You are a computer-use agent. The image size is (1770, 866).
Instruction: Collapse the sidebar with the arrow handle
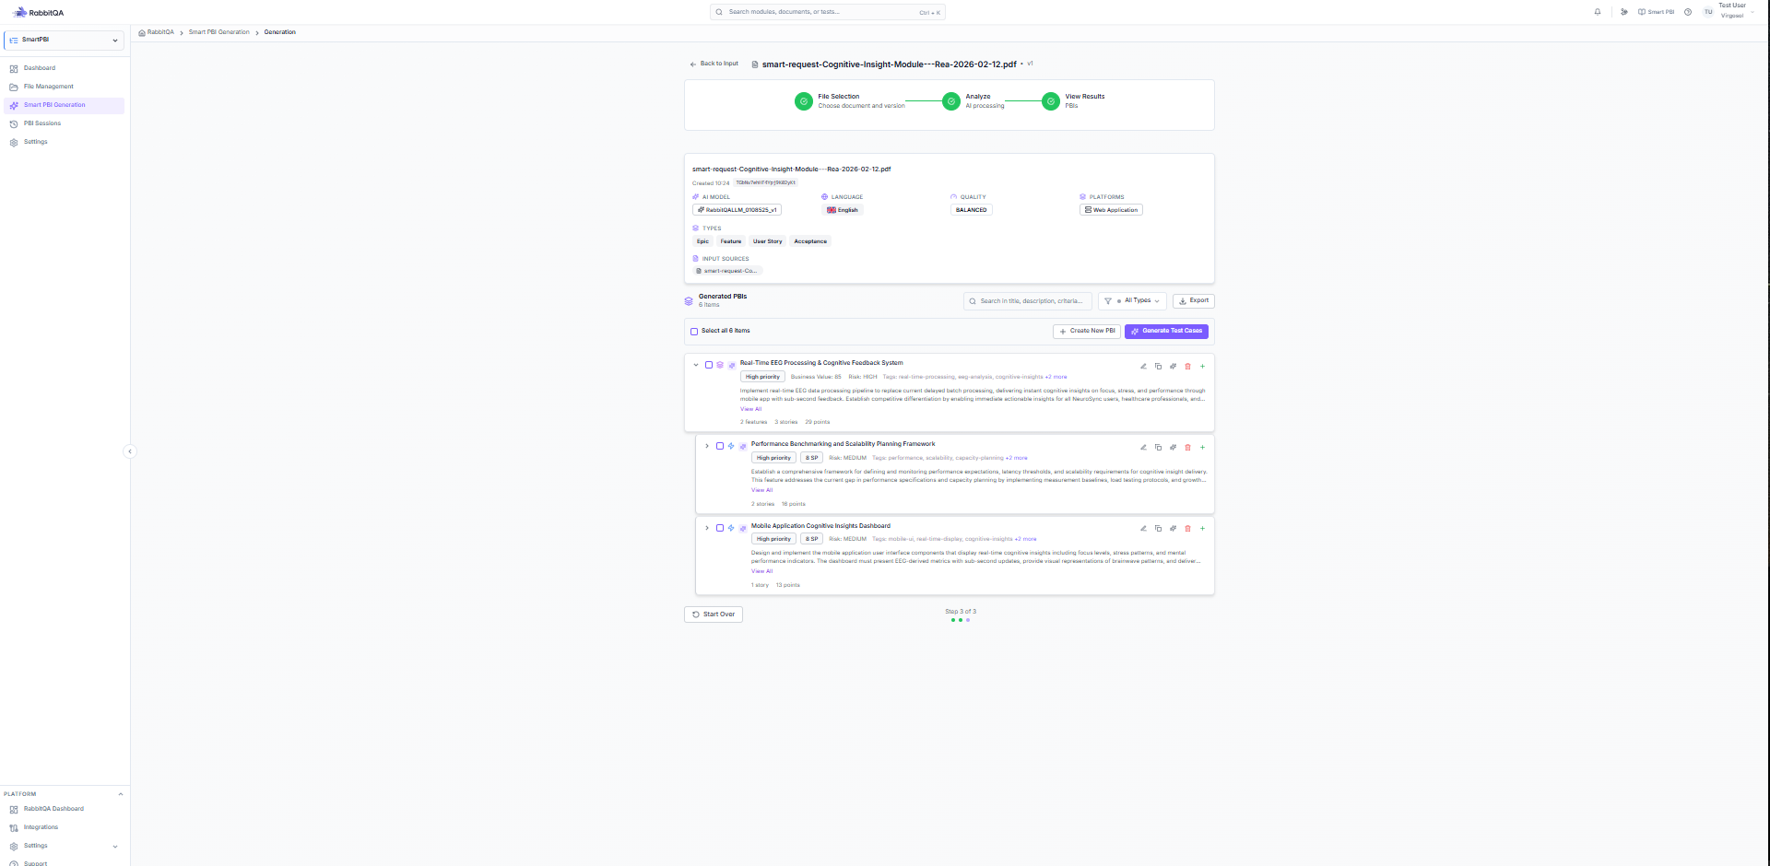pos(130,451)
